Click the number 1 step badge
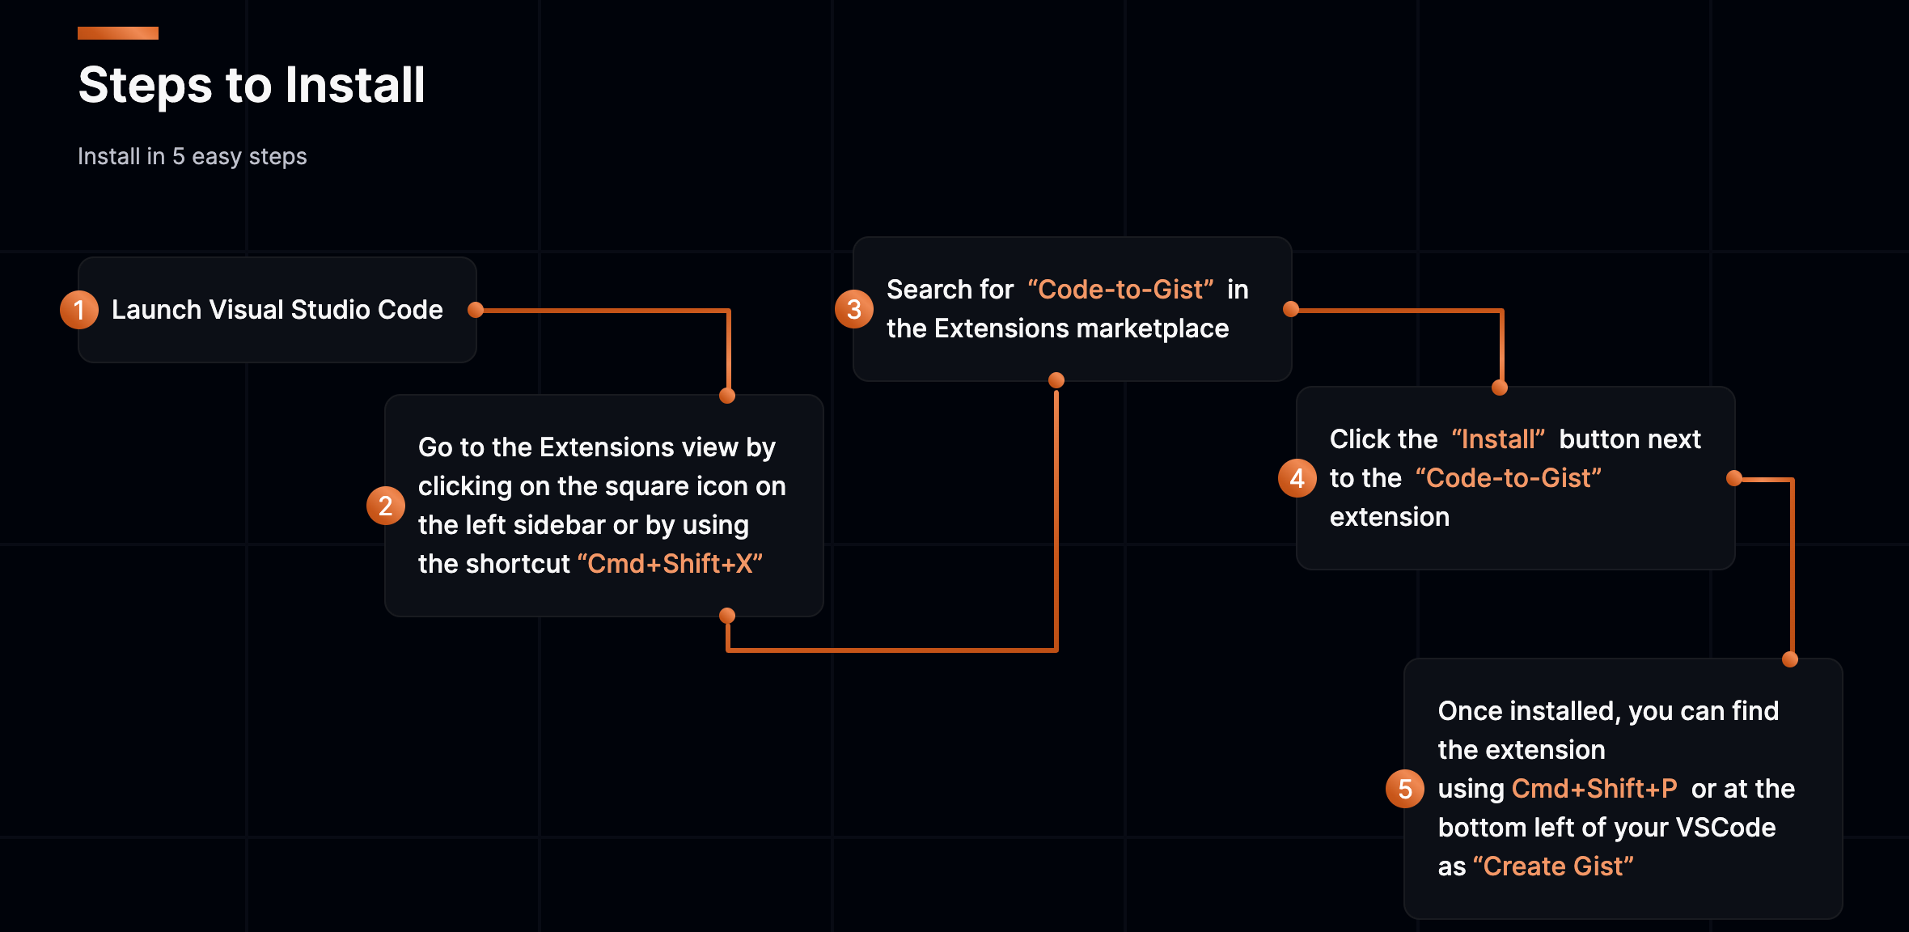The image size is (1909, 932). (x=79, y=310)
